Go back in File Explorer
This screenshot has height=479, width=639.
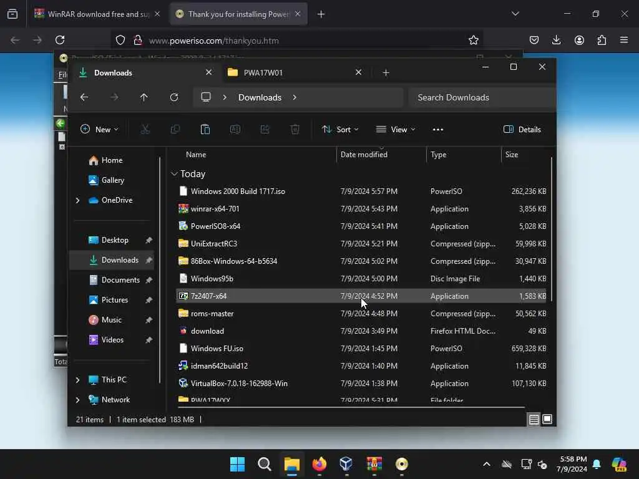point(84,97)
